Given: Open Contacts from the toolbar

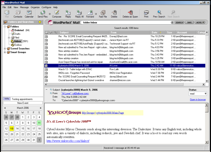Looking at the screenshot, I should pyautogui.click(x=18, y=14).
